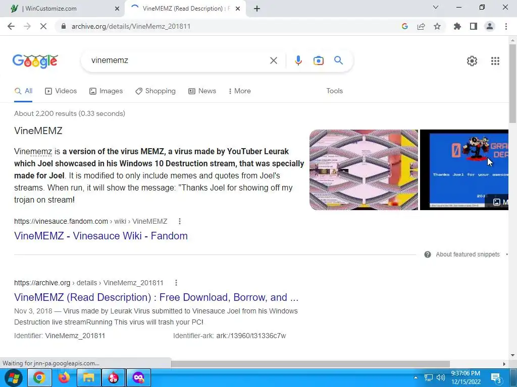Switch to News results
517x387 pixels.
pos(202,91)
